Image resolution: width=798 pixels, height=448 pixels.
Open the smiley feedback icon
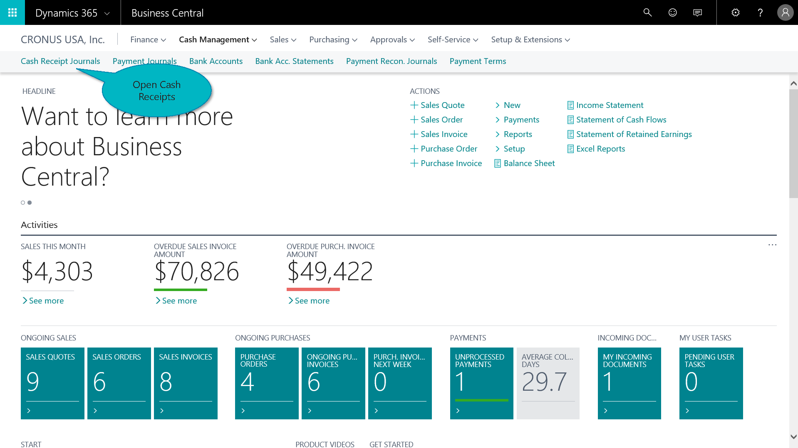tap(672, 12)
